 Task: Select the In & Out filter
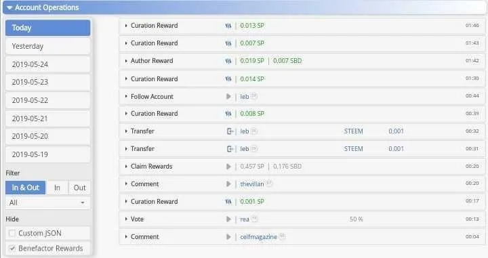[26, 188]
